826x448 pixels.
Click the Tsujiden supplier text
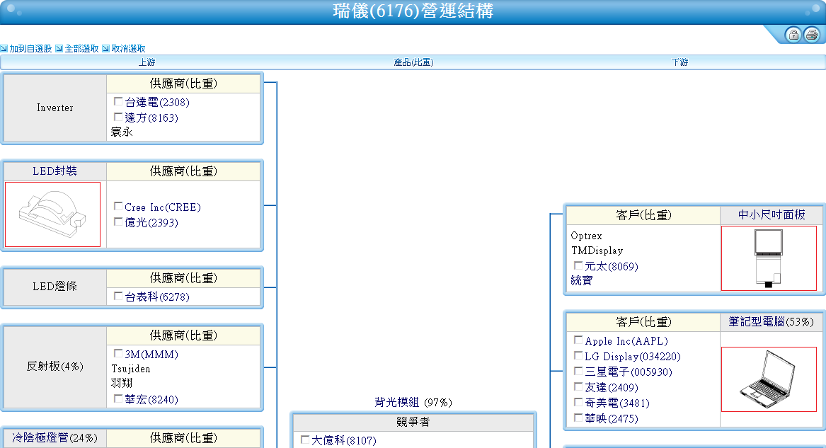(131, 369)
